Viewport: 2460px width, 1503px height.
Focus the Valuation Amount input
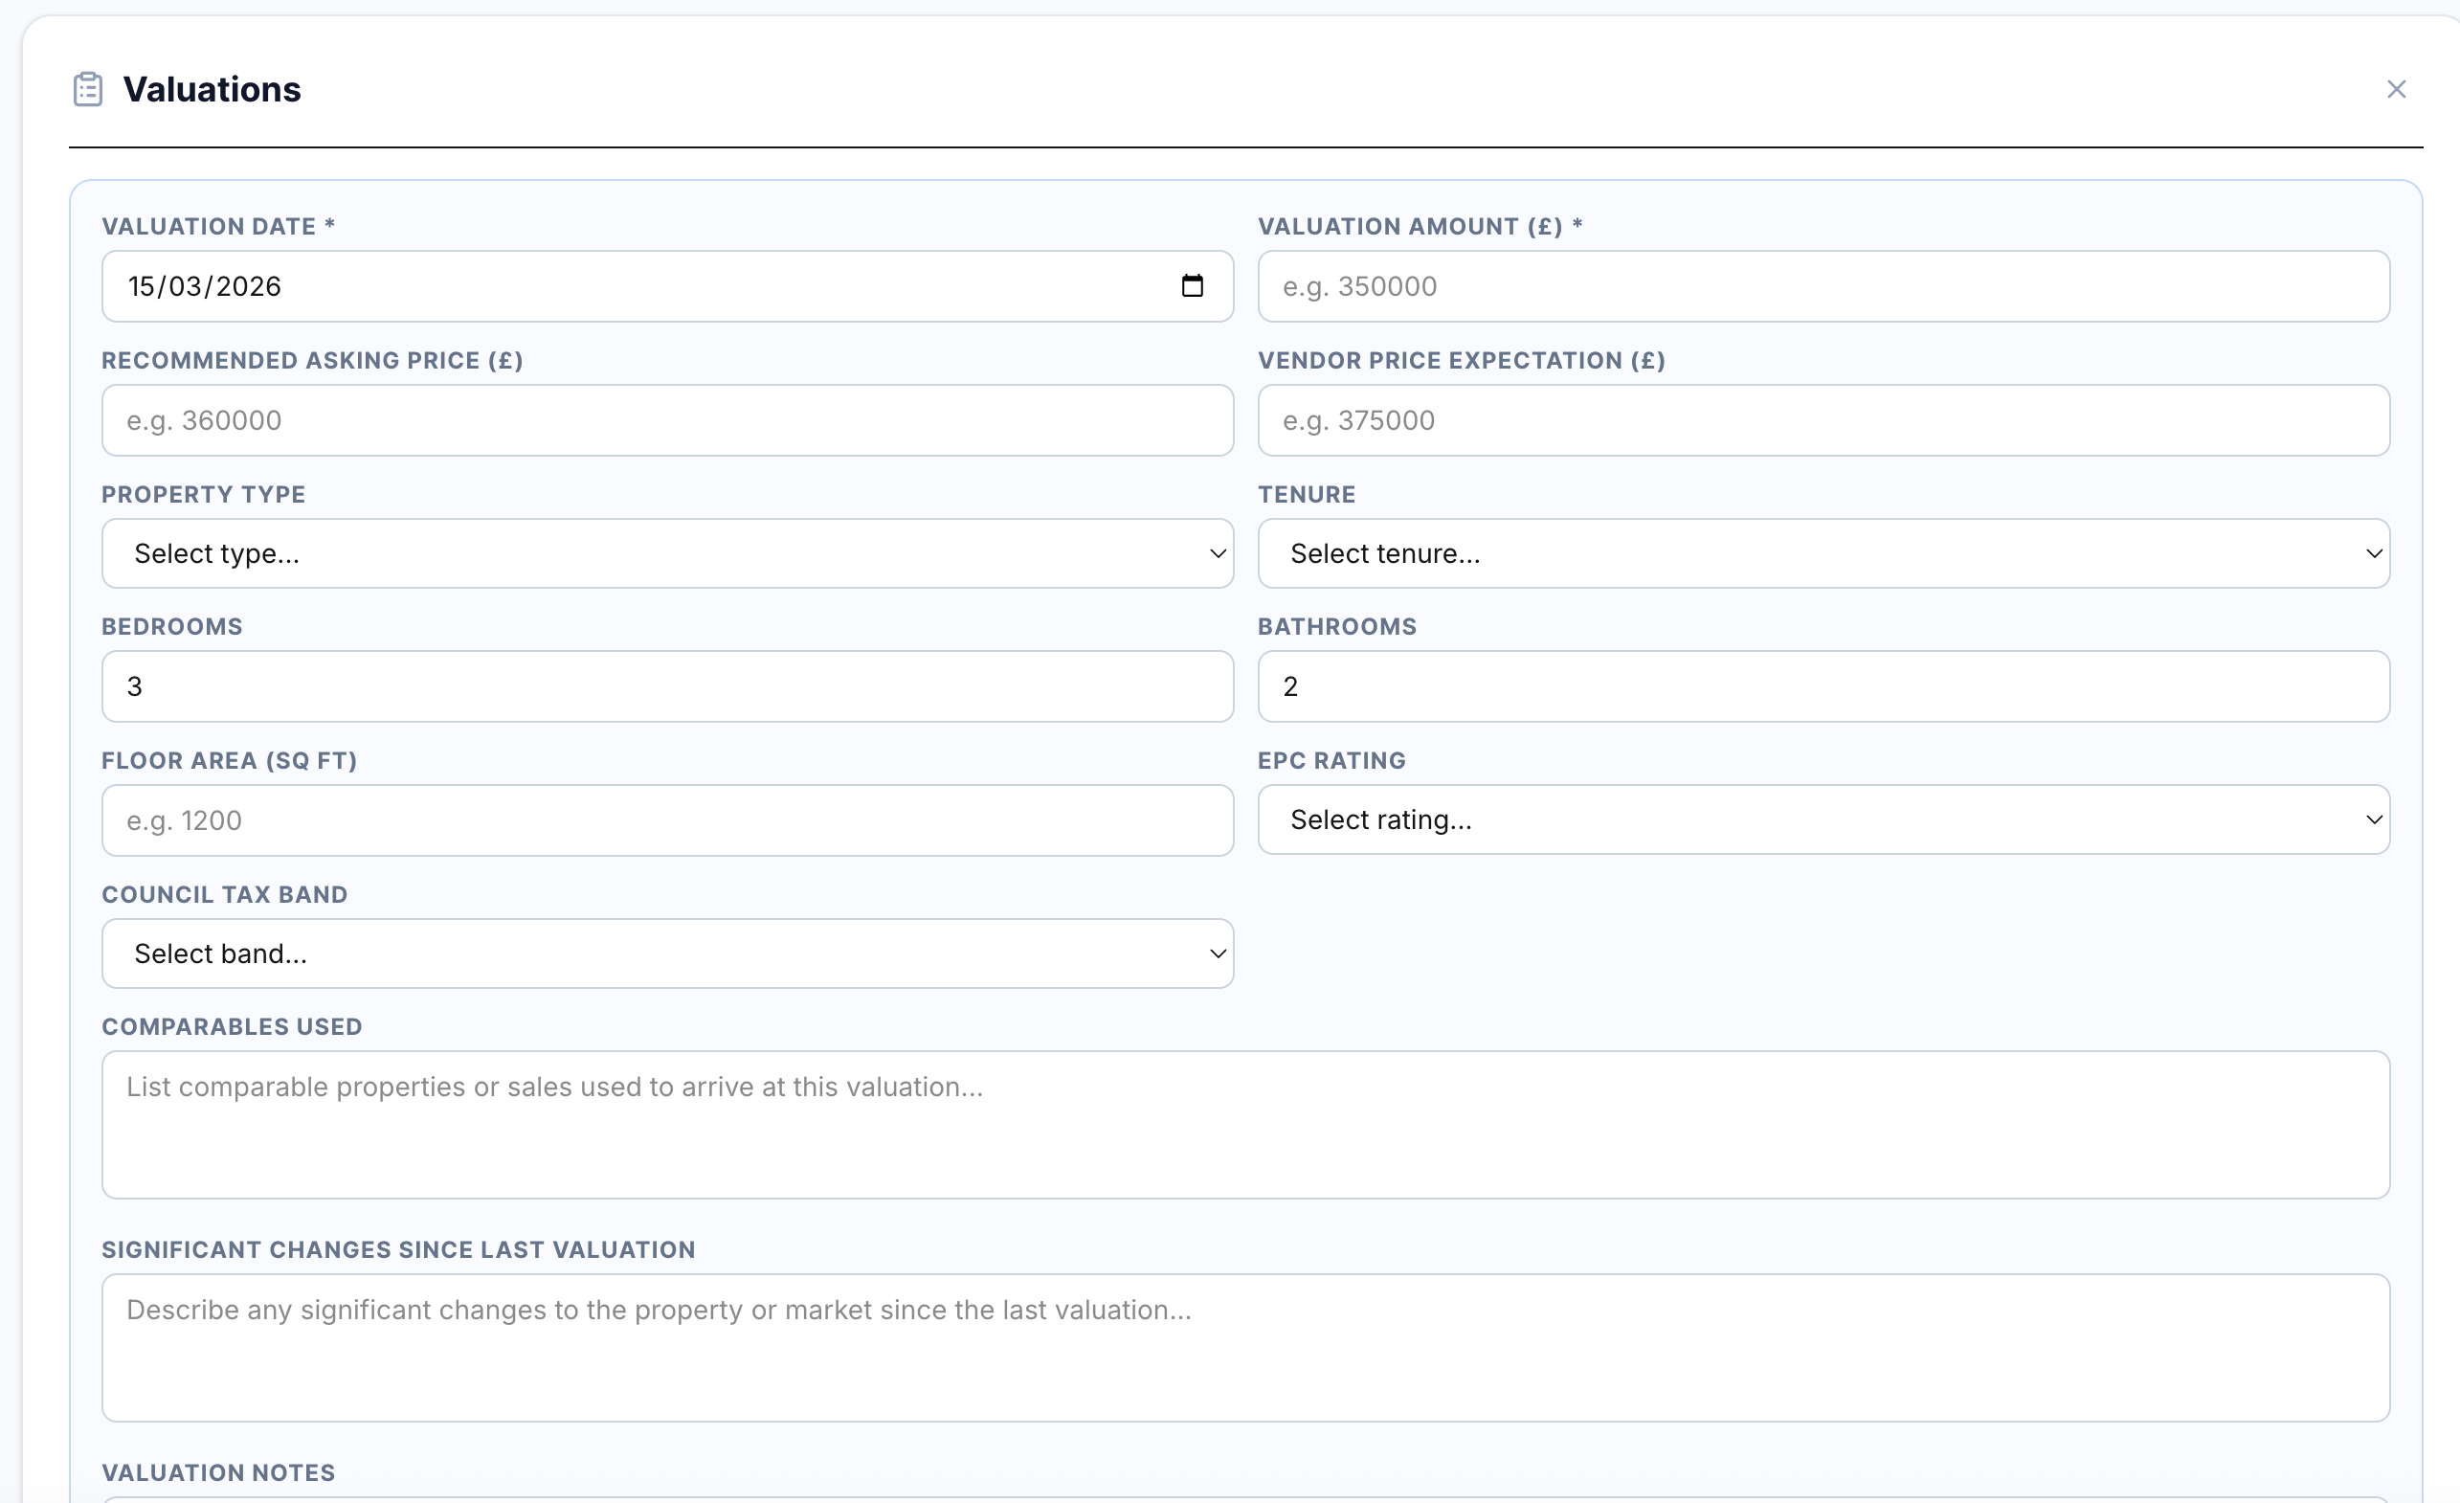(x=1823, y=286)
